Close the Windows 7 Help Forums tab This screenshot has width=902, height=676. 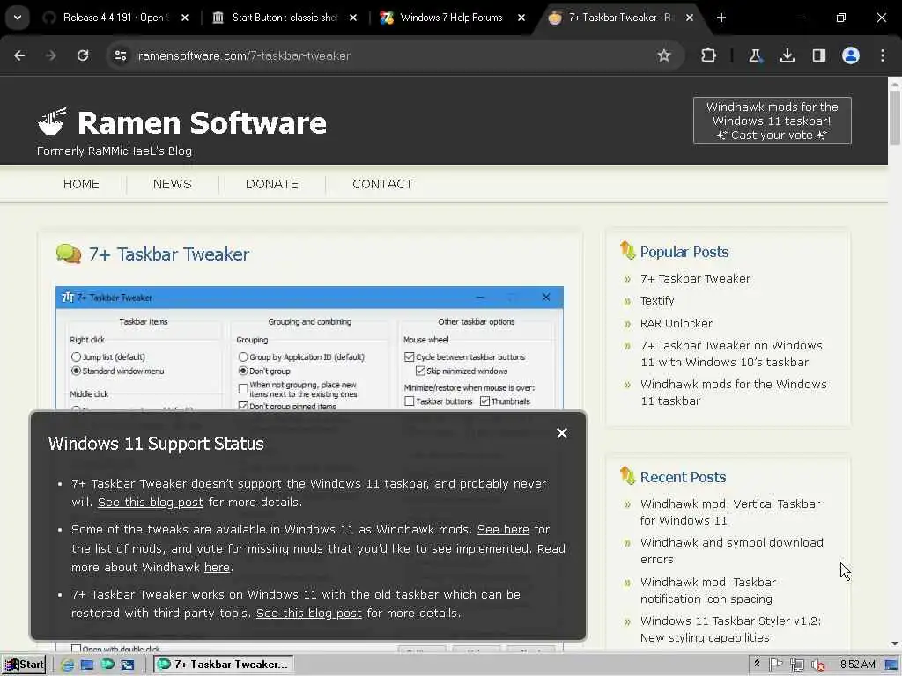pyautogui.click(x=521, y=18)
